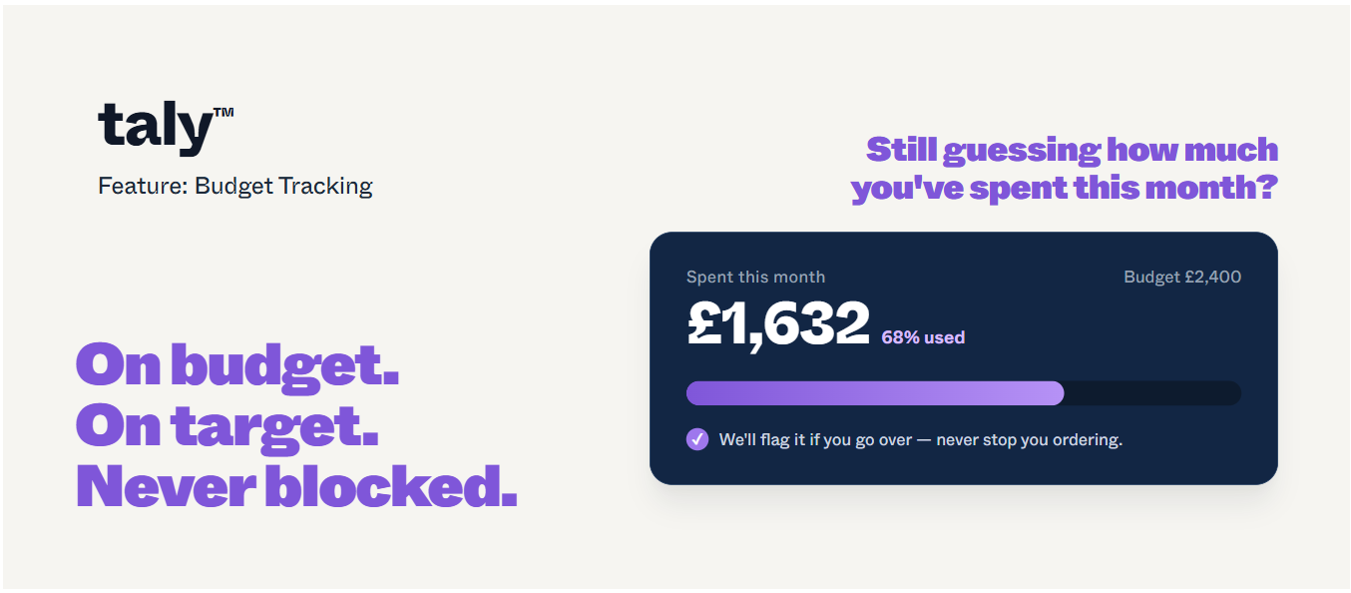Click the unfilled dark progress bar remainder
The image size is (1351, 593).
coord(1153,393)
